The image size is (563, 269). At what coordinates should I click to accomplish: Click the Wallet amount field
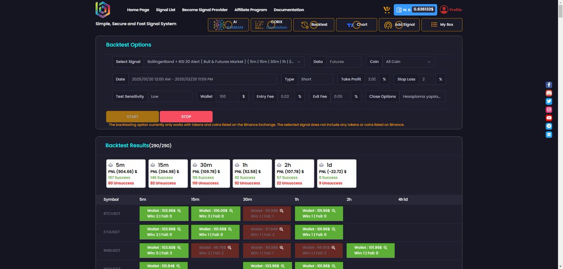(x=228, y=97)
